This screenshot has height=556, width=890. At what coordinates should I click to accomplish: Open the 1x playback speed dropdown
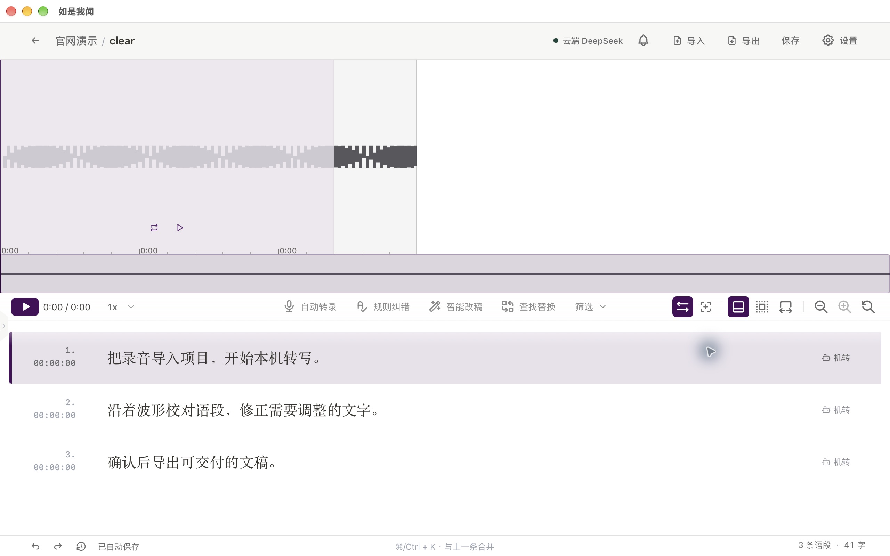121,307
